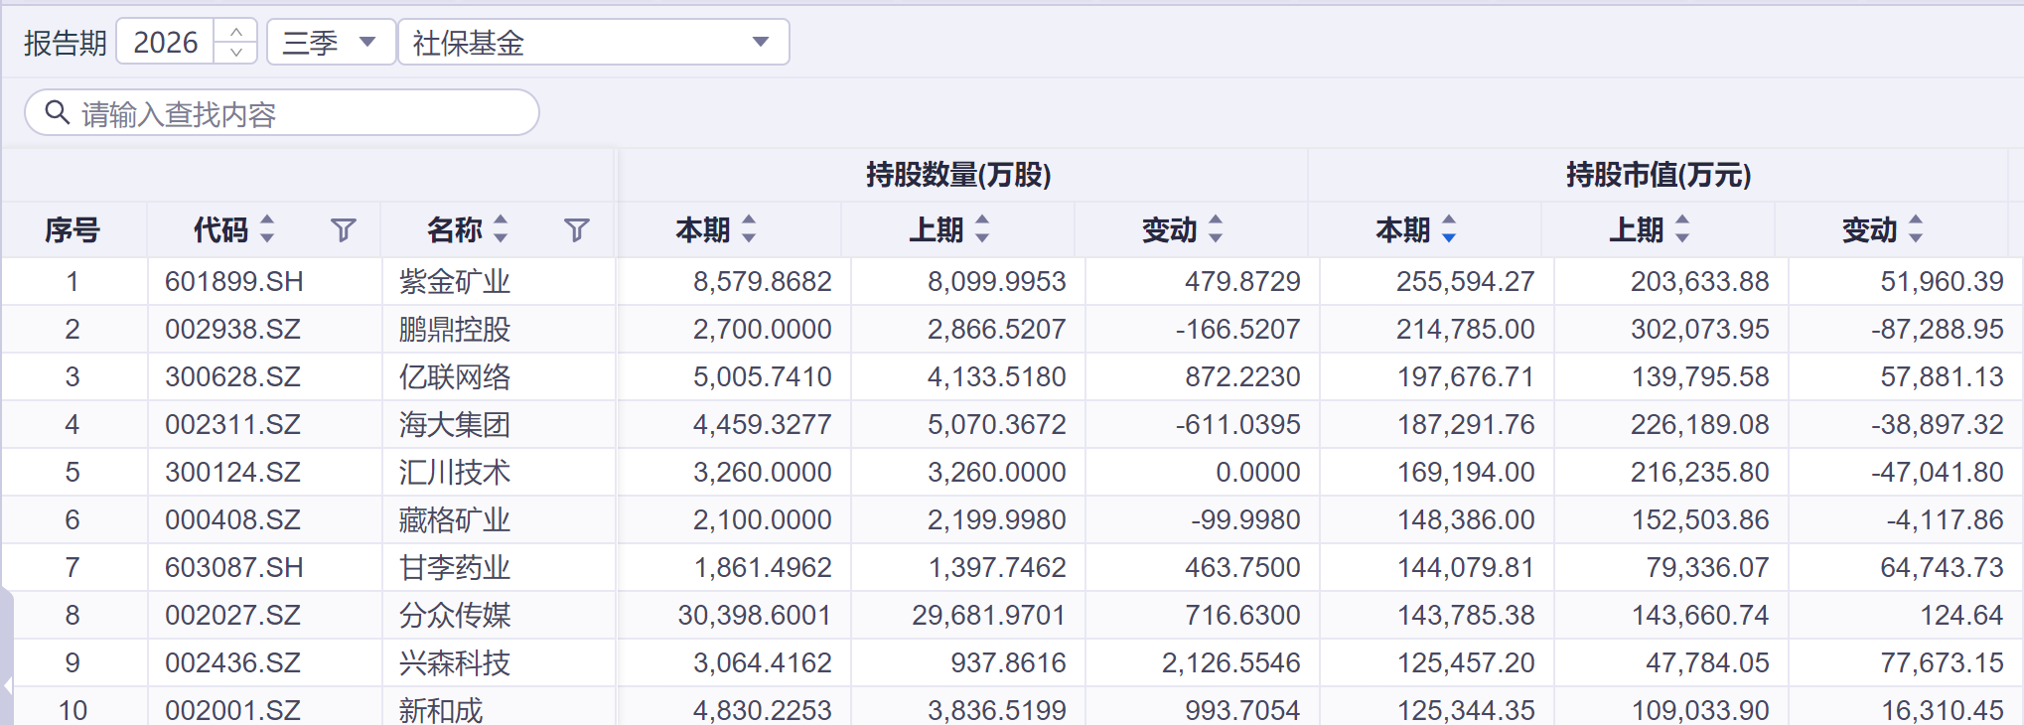
Task: Sort by 代码 column arrows
Action: [x=267, y=229]
